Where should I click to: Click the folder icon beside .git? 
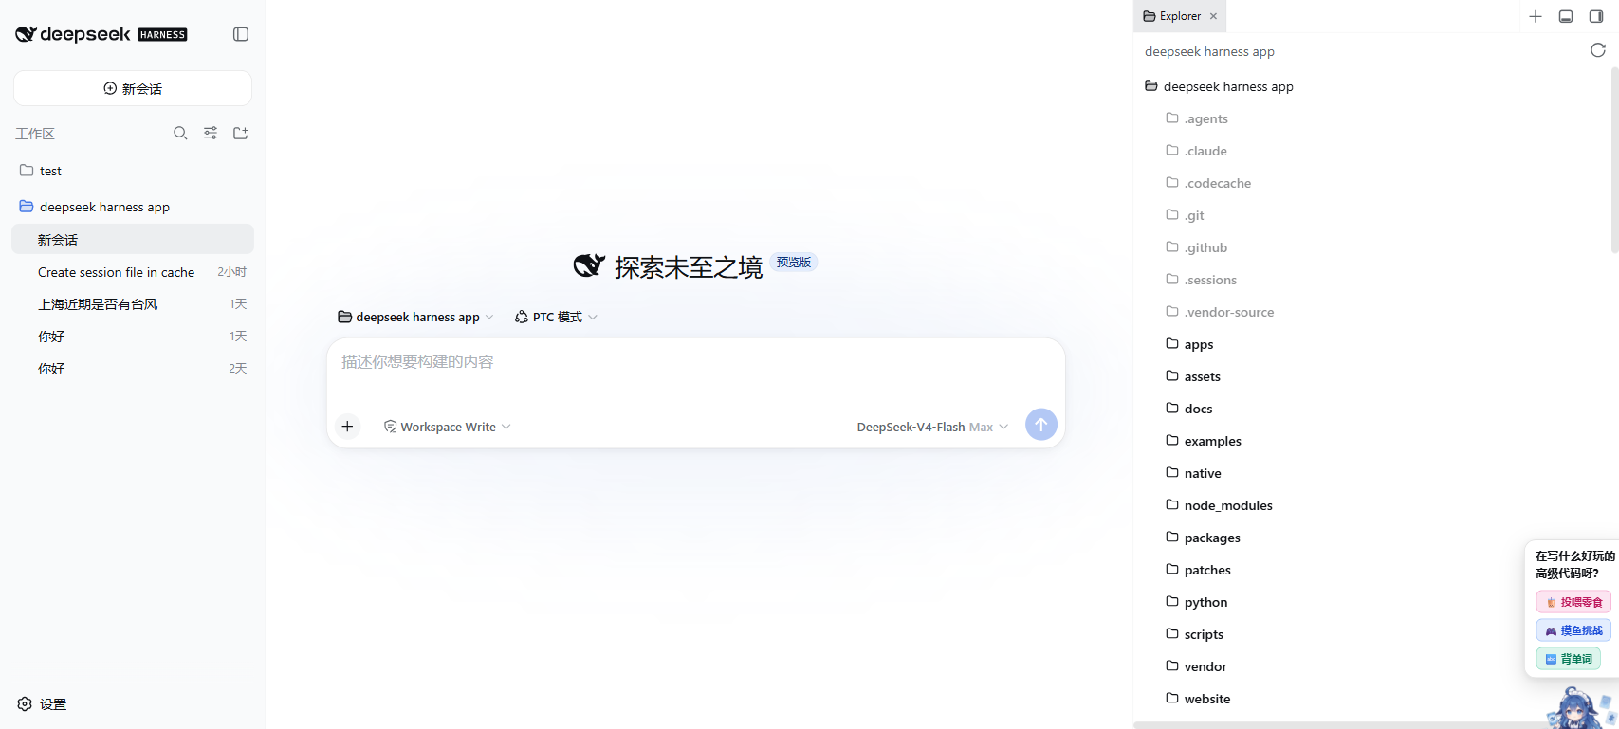coord(1172,215)
